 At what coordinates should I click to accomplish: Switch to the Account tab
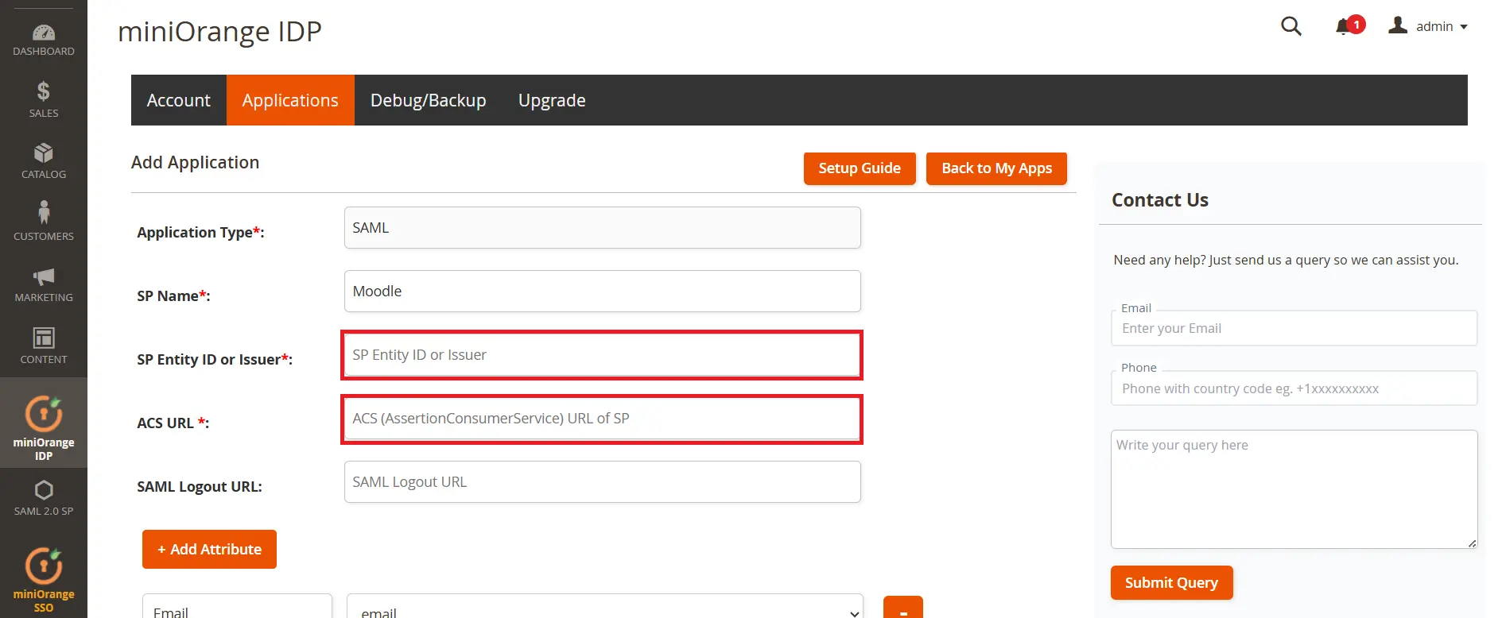tap(179, 100)
